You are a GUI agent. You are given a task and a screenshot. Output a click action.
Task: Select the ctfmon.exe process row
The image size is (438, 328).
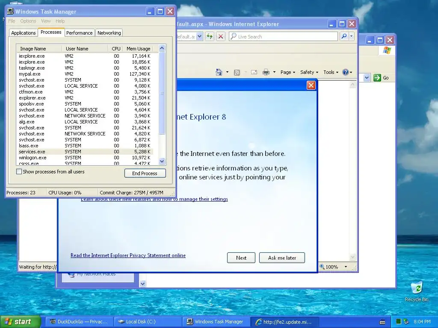coord(85,92)
